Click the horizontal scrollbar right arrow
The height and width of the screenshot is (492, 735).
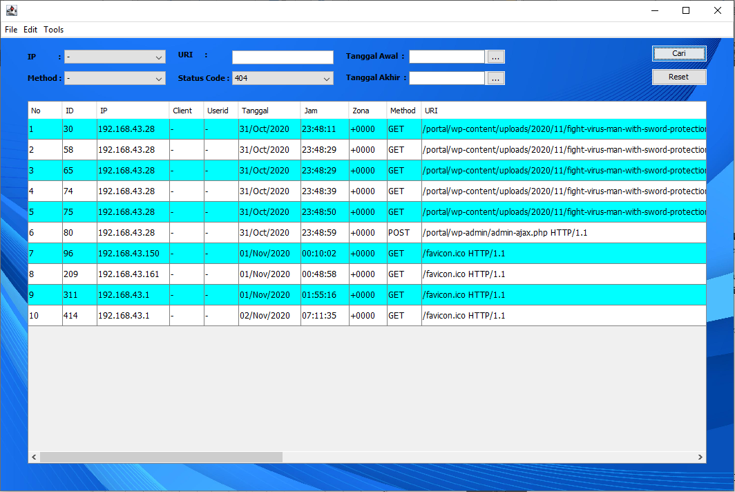[700, 457]
